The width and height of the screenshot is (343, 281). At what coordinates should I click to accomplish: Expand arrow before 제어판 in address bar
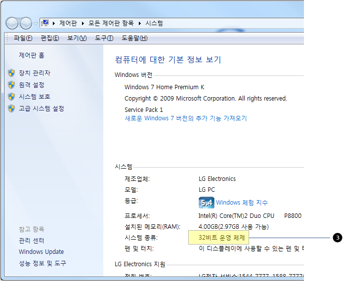click(x=54, y=23)
